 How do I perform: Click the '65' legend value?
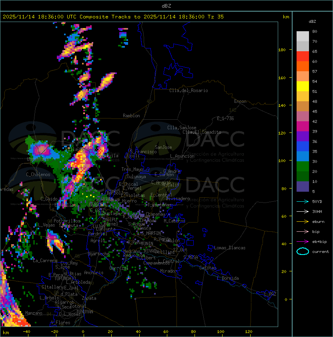315,51
